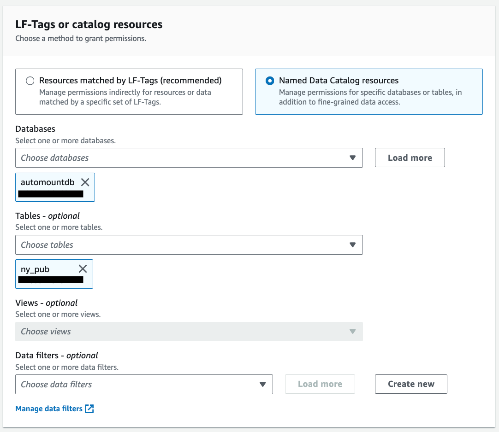Screen dimensions: 499x432
Task: Click the Create new button
Action: coord(411,384)
